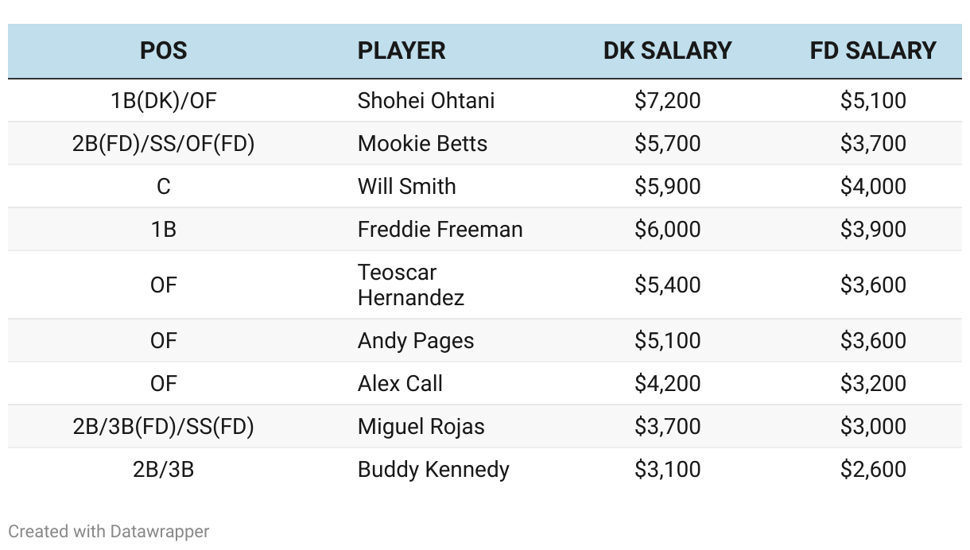Click Freddie Freeman's $6,000 DK salary
The image size is (970, 550).
pyautogui.click(x=668, y=229)
